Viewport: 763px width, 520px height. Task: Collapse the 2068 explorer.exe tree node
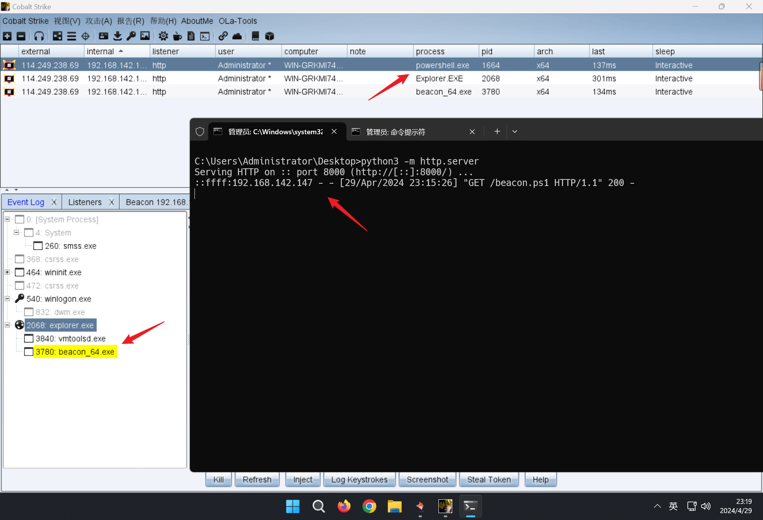click(x=7, y=325)
